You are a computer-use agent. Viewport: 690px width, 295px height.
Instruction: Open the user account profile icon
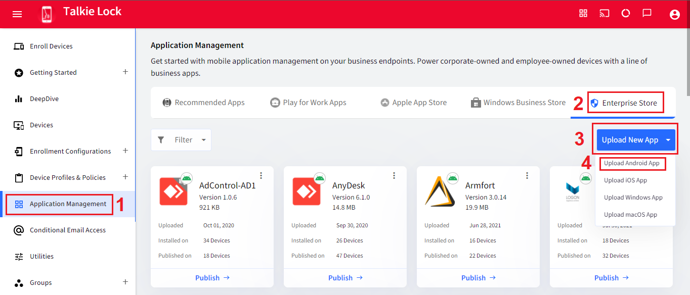tap(674, 15)
